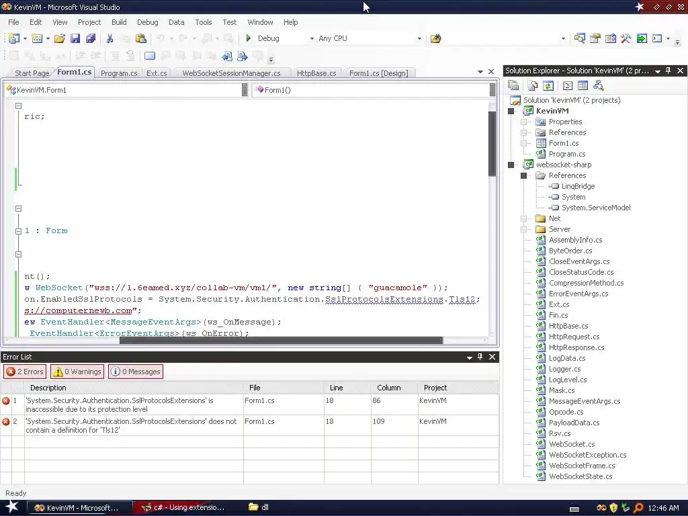Switch to the WebSocketSessionManager.cs tab
The width and height of the screenshot is (688, 516).
(x=231, y=73)
